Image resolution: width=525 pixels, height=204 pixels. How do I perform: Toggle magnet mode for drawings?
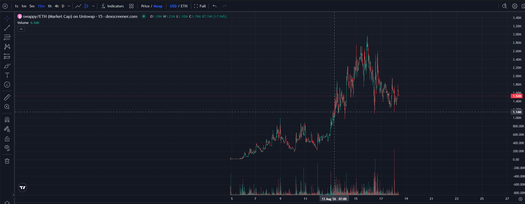[x=7, y=119]
